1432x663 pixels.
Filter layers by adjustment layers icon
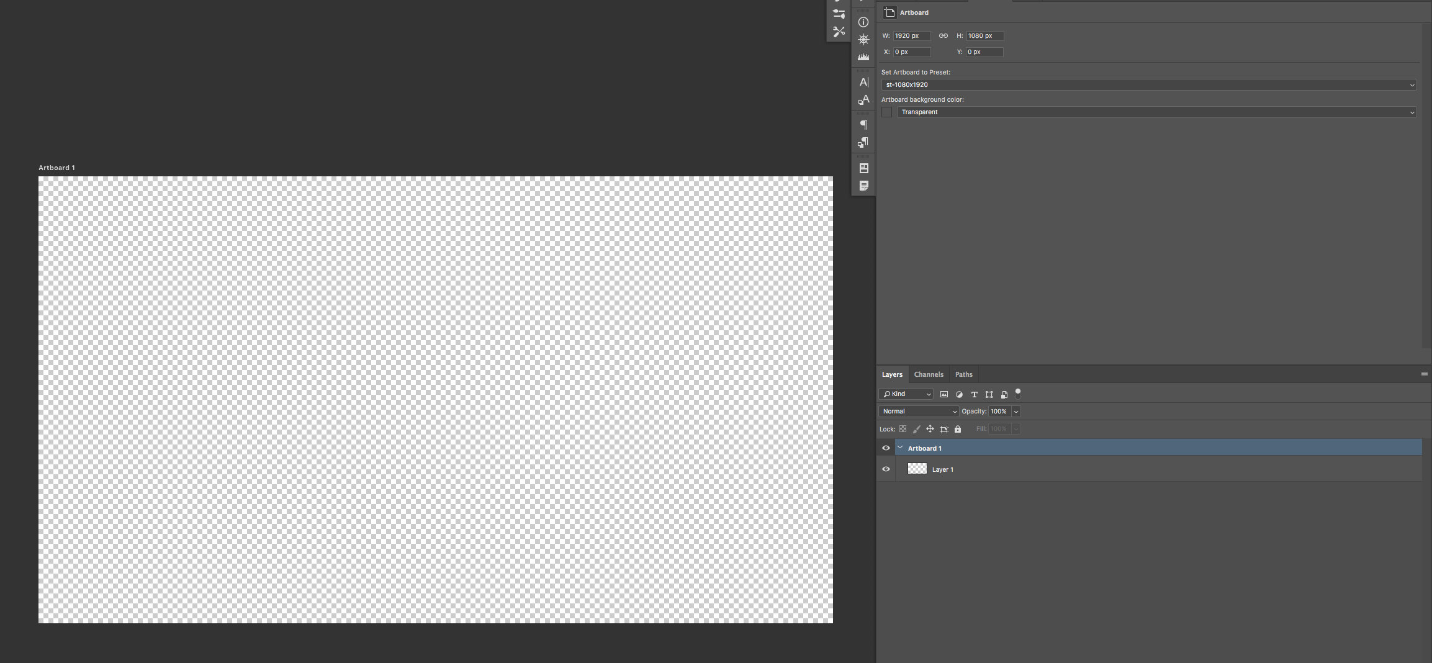coord(959,394)
